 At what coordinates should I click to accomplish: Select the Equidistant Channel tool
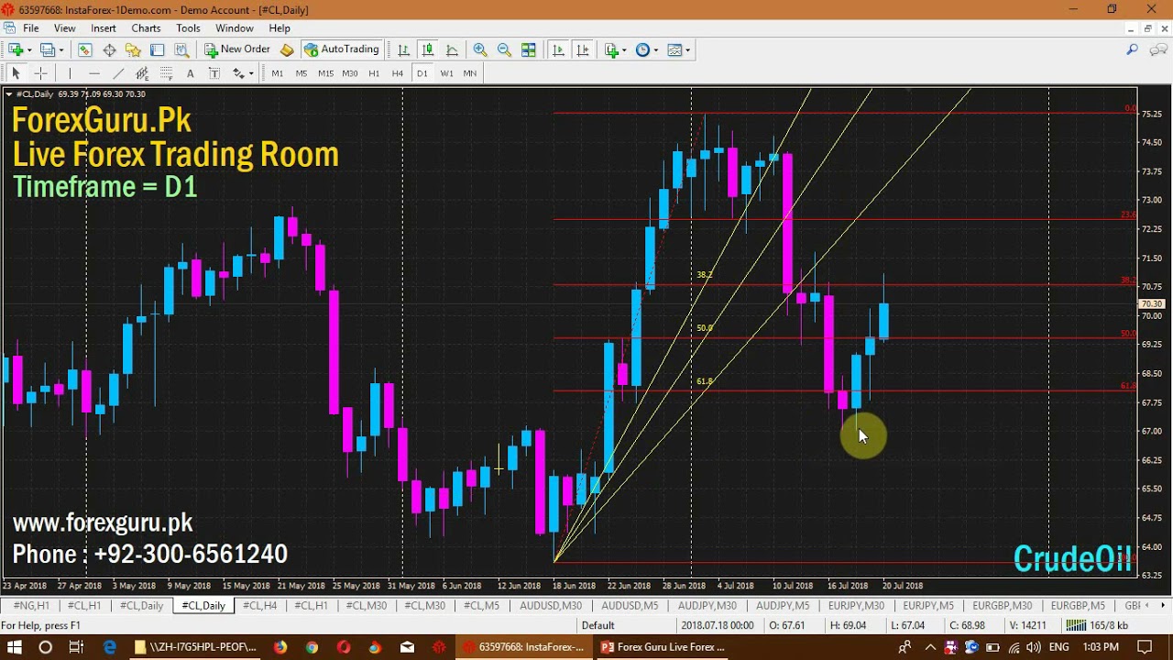[142, 73]
